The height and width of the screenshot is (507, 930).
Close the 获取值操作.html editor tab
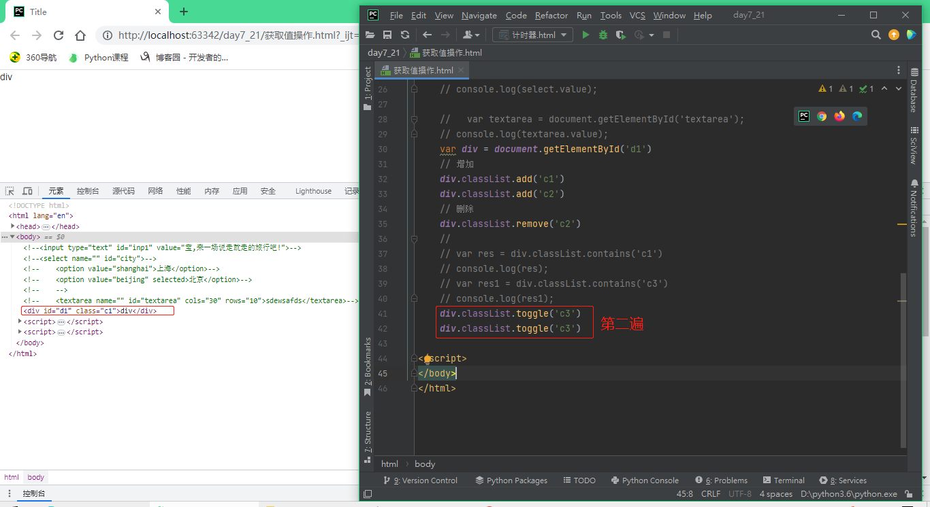click(461, 70)
